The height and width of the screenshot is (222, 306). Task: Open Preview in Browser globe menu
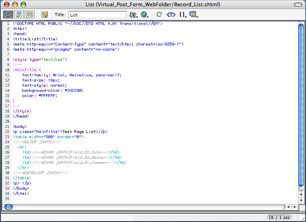144,14
